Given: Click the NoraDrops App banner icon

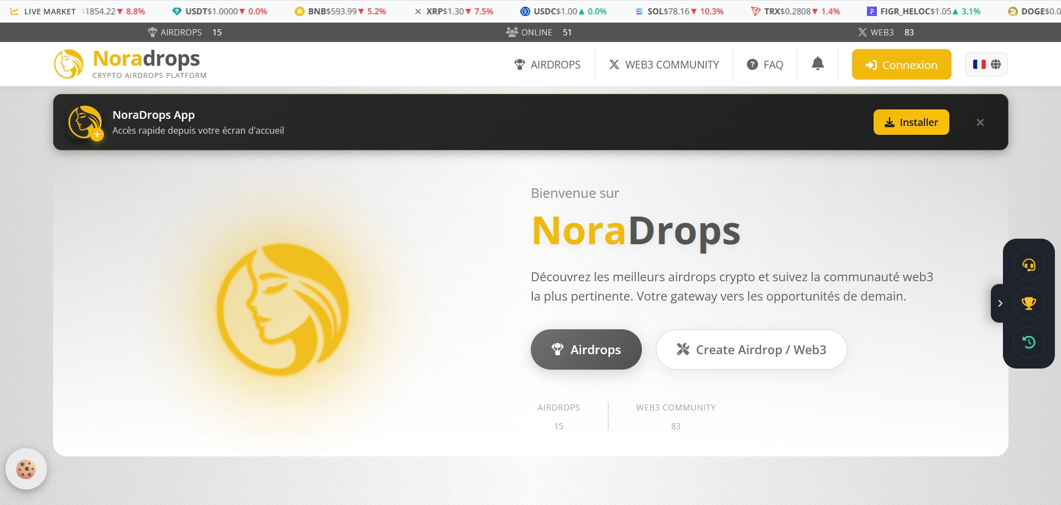Looking at the screenshot, I should pos(85,122).
